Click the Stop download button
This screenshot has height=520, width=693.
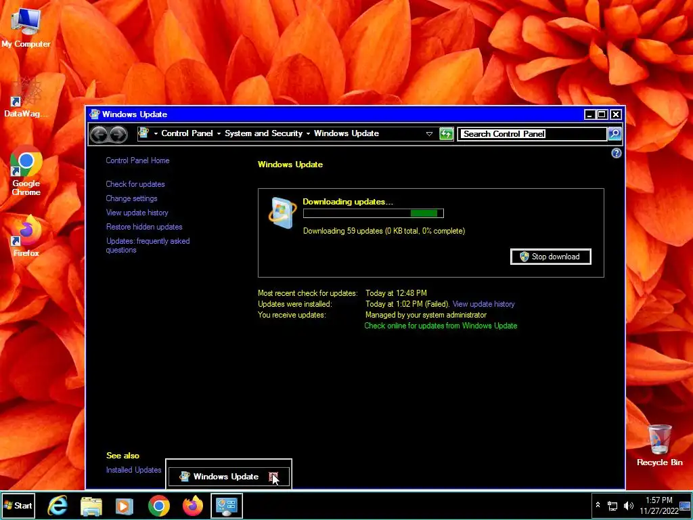(551, 257)
